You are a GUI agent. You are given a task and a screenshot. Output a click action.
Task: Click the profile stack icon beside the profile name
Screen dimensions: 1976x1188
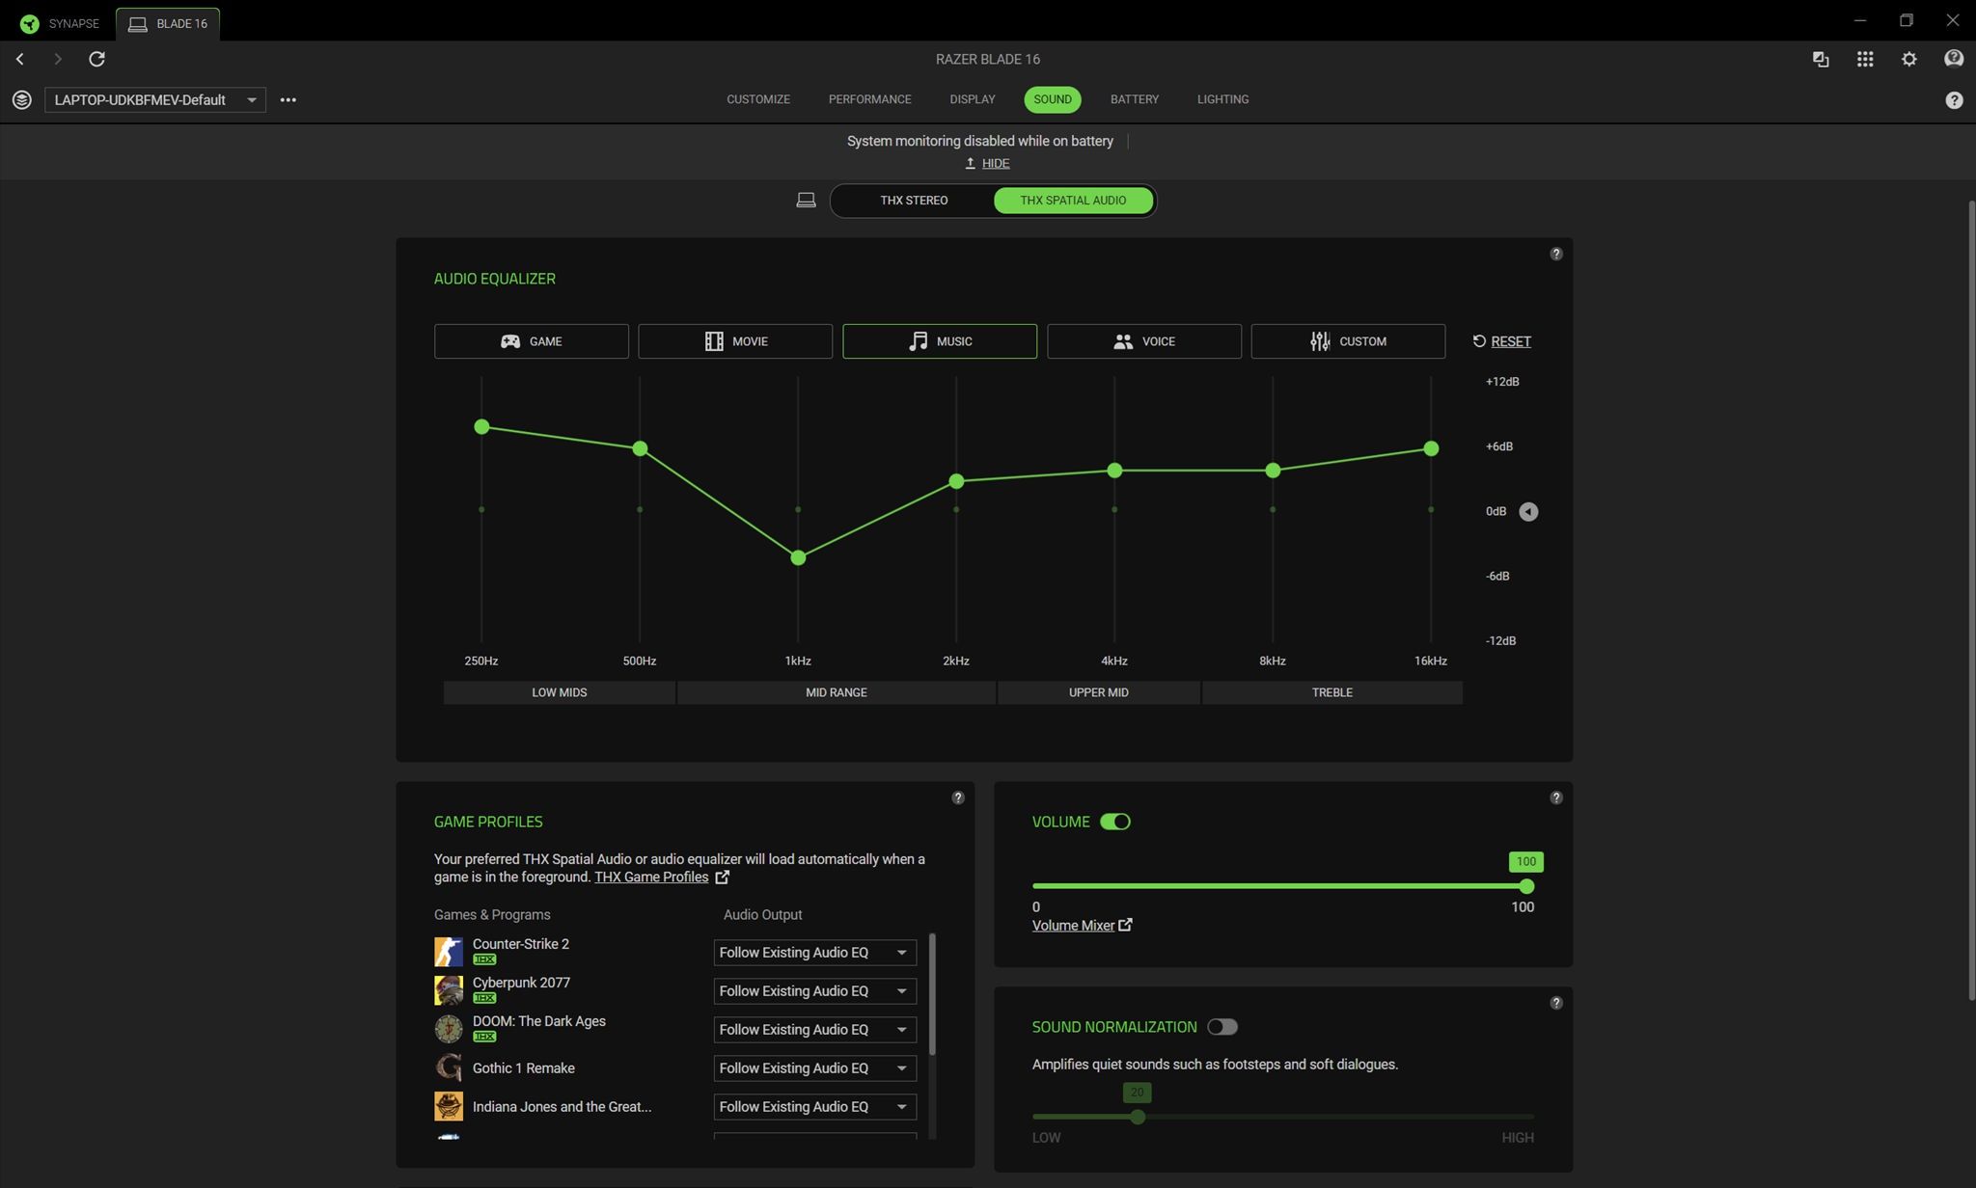(x=22, y=99)
